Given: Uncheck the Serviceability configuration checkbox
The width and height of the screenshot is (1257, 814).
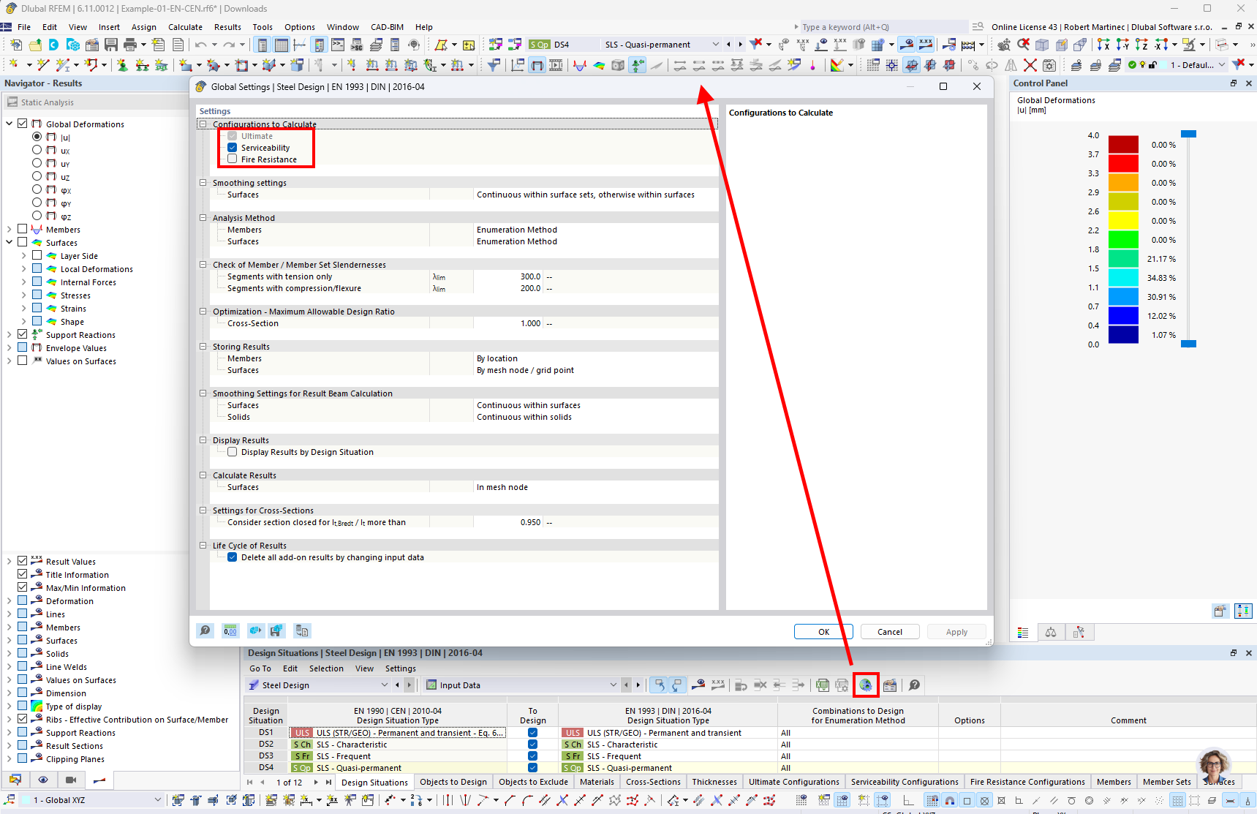Looking at the screenshot, I should tap(232, 148).
